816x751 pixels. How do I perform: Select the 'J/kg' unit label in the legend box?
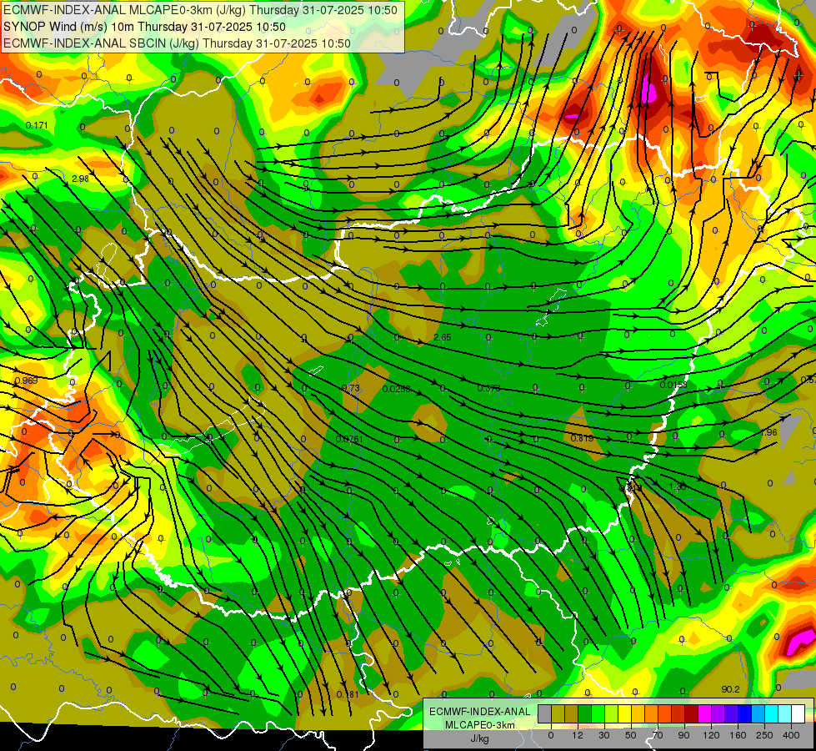pos(479,738)
